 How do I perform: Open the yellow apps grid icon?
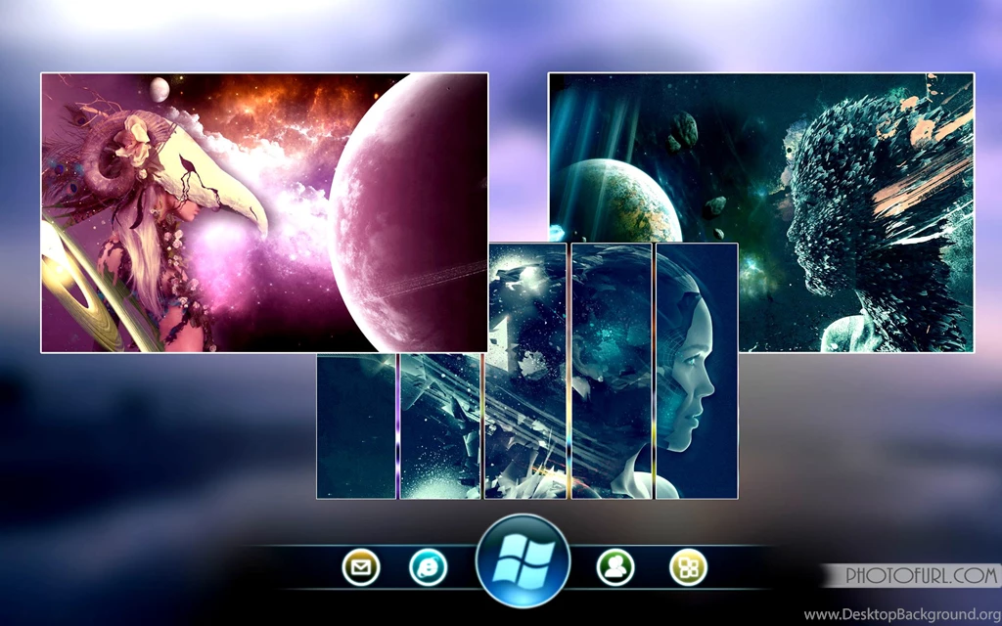click(x=688, y=567)
